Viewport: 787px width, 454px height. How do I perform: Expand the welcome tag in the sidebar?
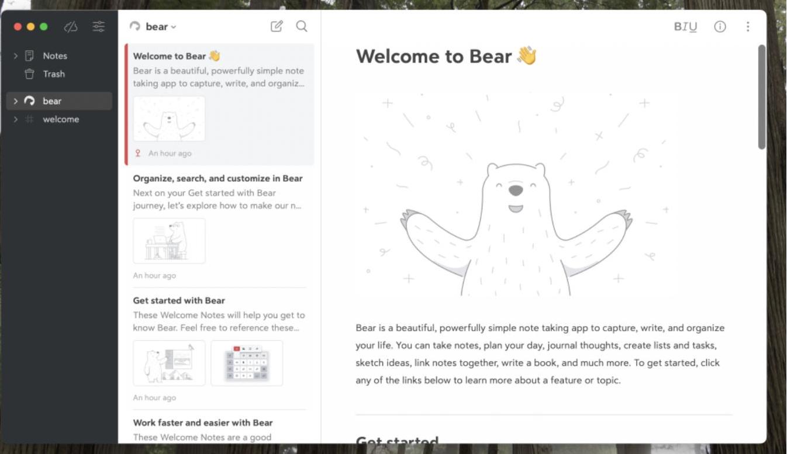[15, 119]
